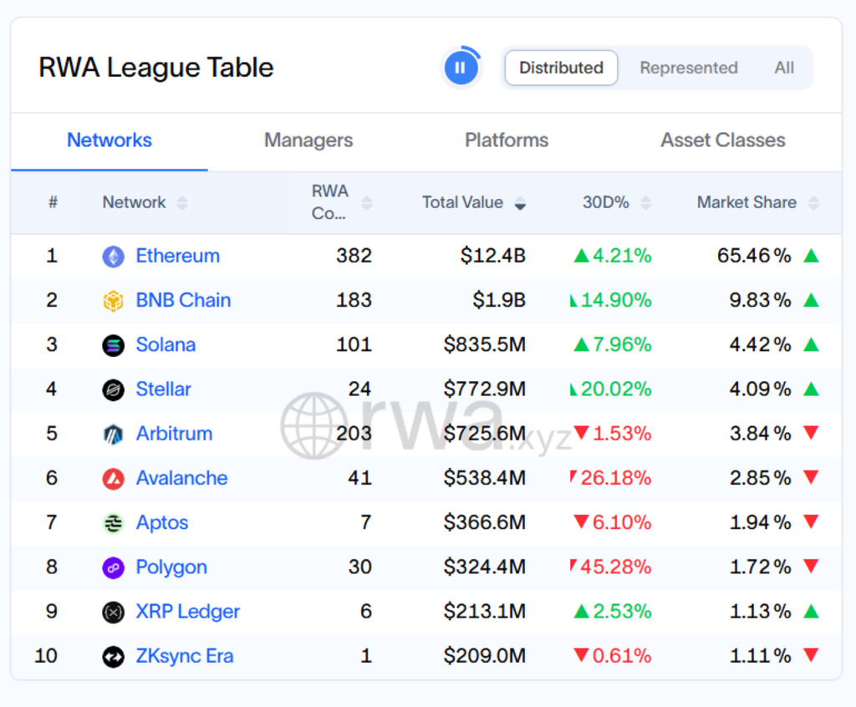856x707 pixels.
Task: Click the Stellar logo icon
Action: [113, 389]
